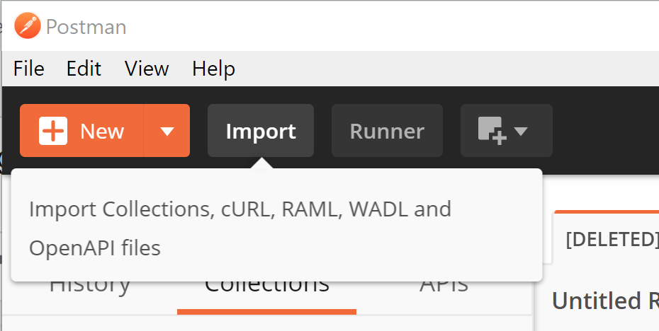Switch to the History sidebar tab
The image size is (659, 331).
click(x=90, y=289)
